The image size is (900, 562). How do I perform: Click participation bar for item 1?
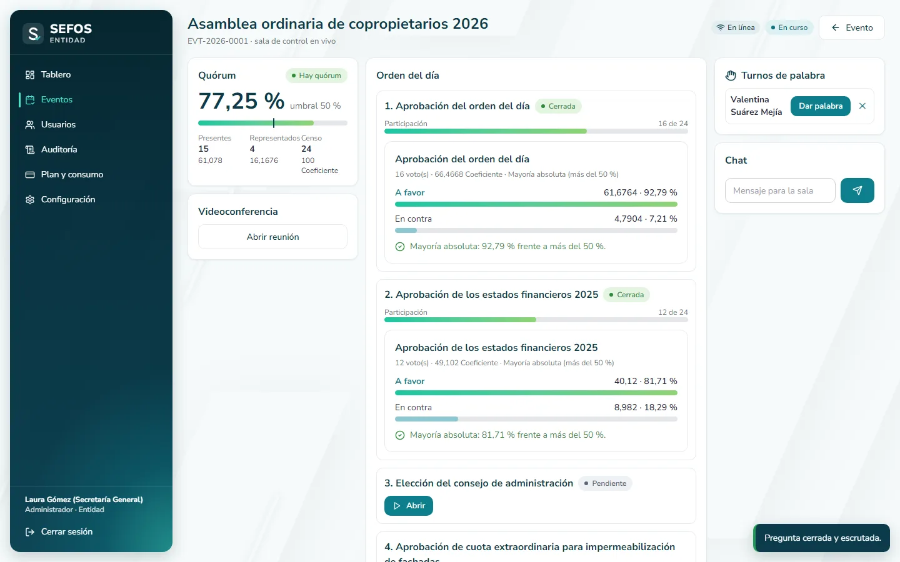click(x=536, y=131)
